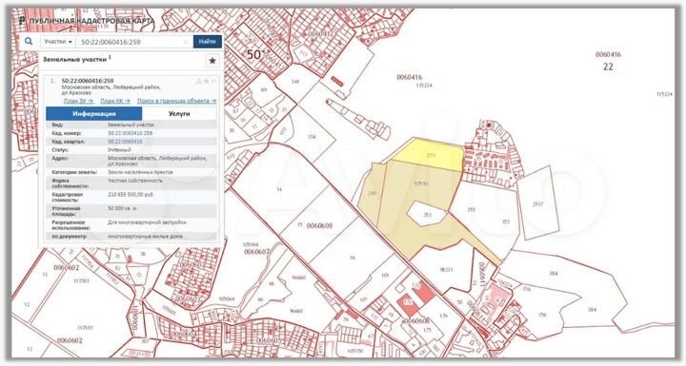Open 'Поиск в границах объекта' link

click(x=177, y=101)
